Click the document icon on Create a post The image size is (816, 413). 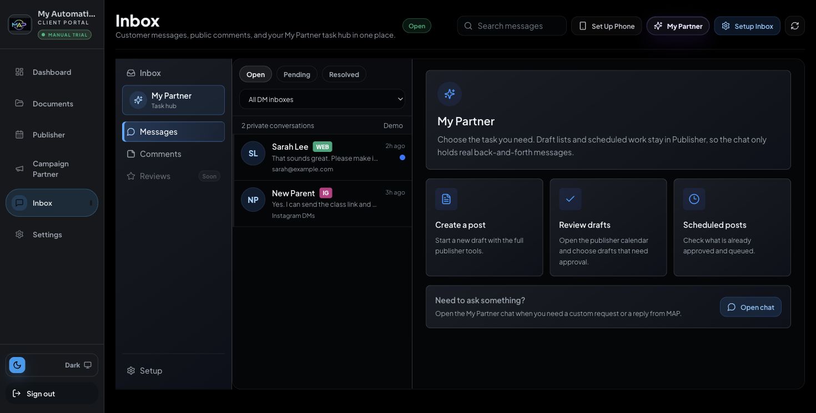[446, 199]
